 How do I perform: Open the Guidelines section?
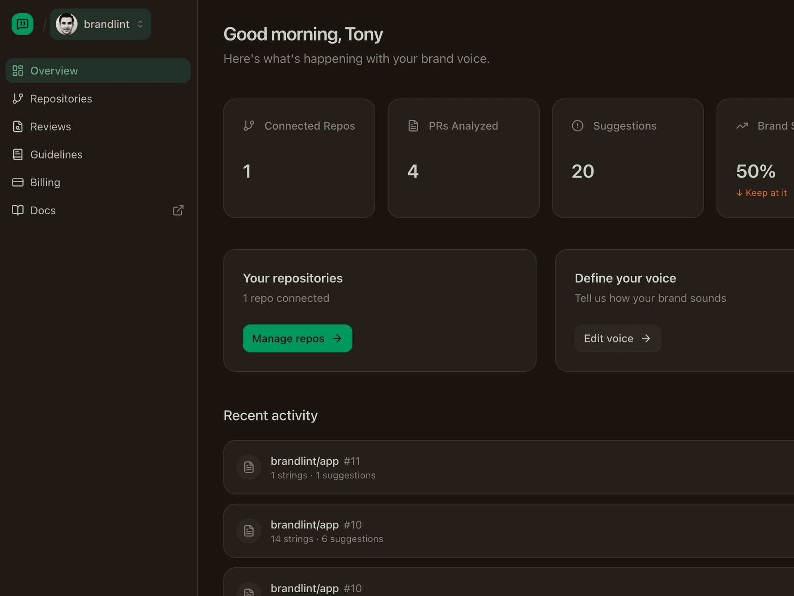[56, 154]
